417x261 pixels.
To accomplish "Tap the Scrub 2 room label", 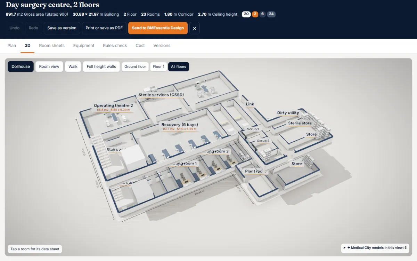I will click(x=263, y=141).
